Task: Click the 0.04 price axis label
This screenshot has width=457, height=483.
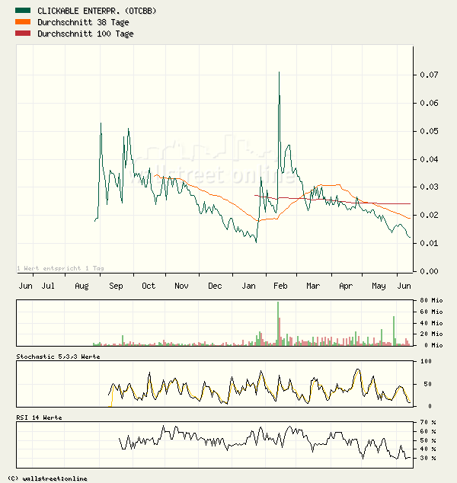Action: [x=429, y=159]
